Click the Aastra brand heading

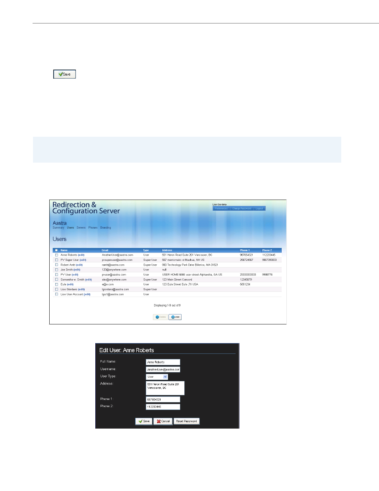click(60, 223)
